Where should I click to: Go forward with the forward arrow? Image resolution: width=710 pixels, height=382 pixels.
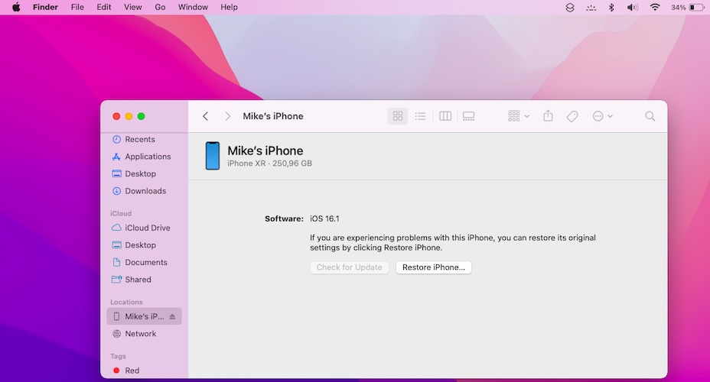tap(228, 116)
